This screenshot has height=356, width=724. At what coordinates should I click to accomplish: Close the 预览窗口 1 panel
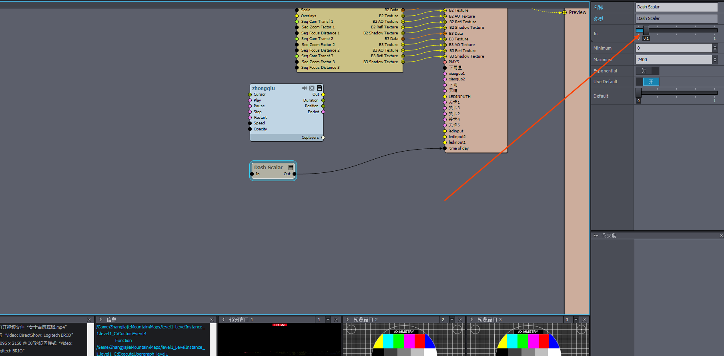tap(336, 320)
